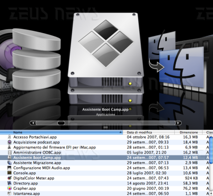Select the Console.app icon
Viewport: 213px width, 196px height.
[9, 173]
